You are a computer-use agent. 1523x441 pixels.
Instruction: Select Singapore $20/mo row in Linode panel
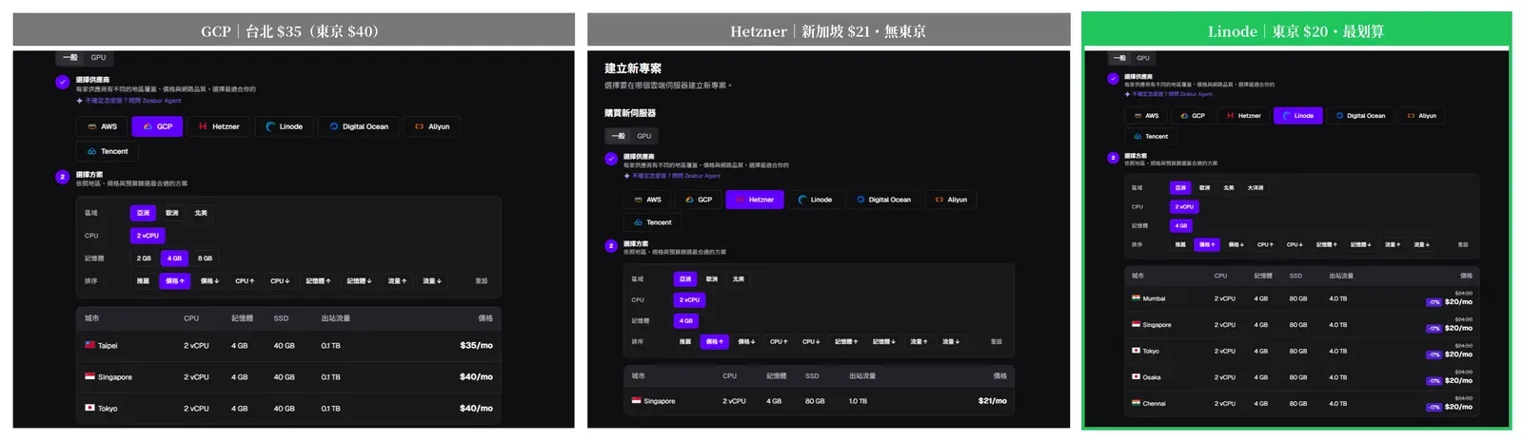1302,325
